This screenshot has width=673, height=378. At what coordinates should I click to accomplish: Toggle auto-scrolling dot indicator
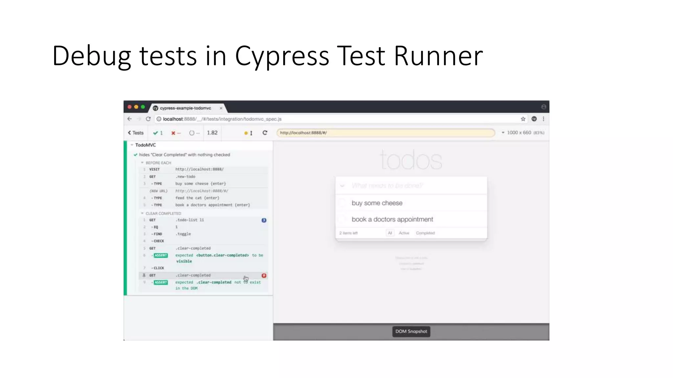[248, 133]
